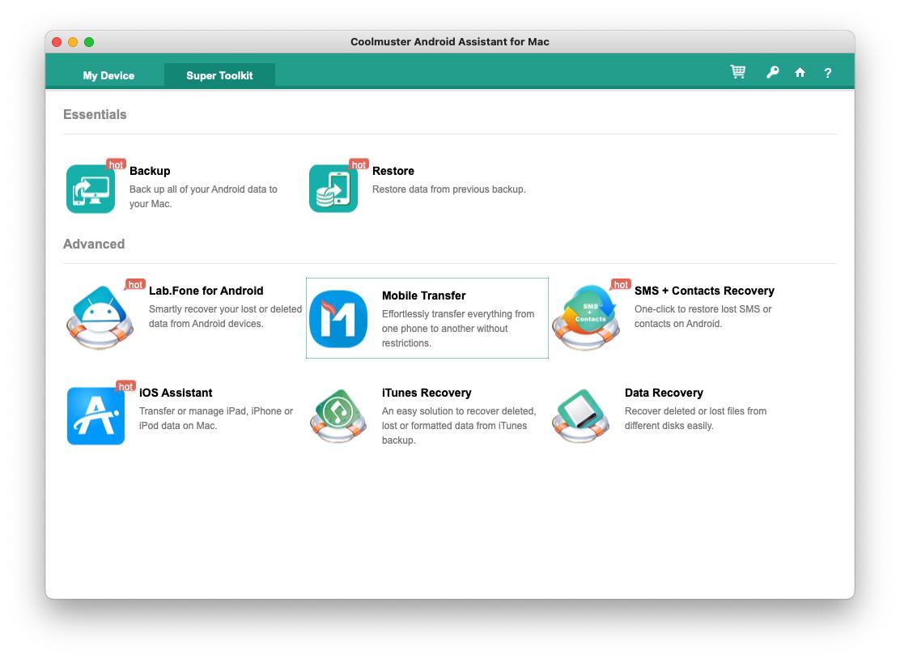Click the Backup title
Image resolution: width=900 pixels, height=659 pixels.
tap(150, 171)
